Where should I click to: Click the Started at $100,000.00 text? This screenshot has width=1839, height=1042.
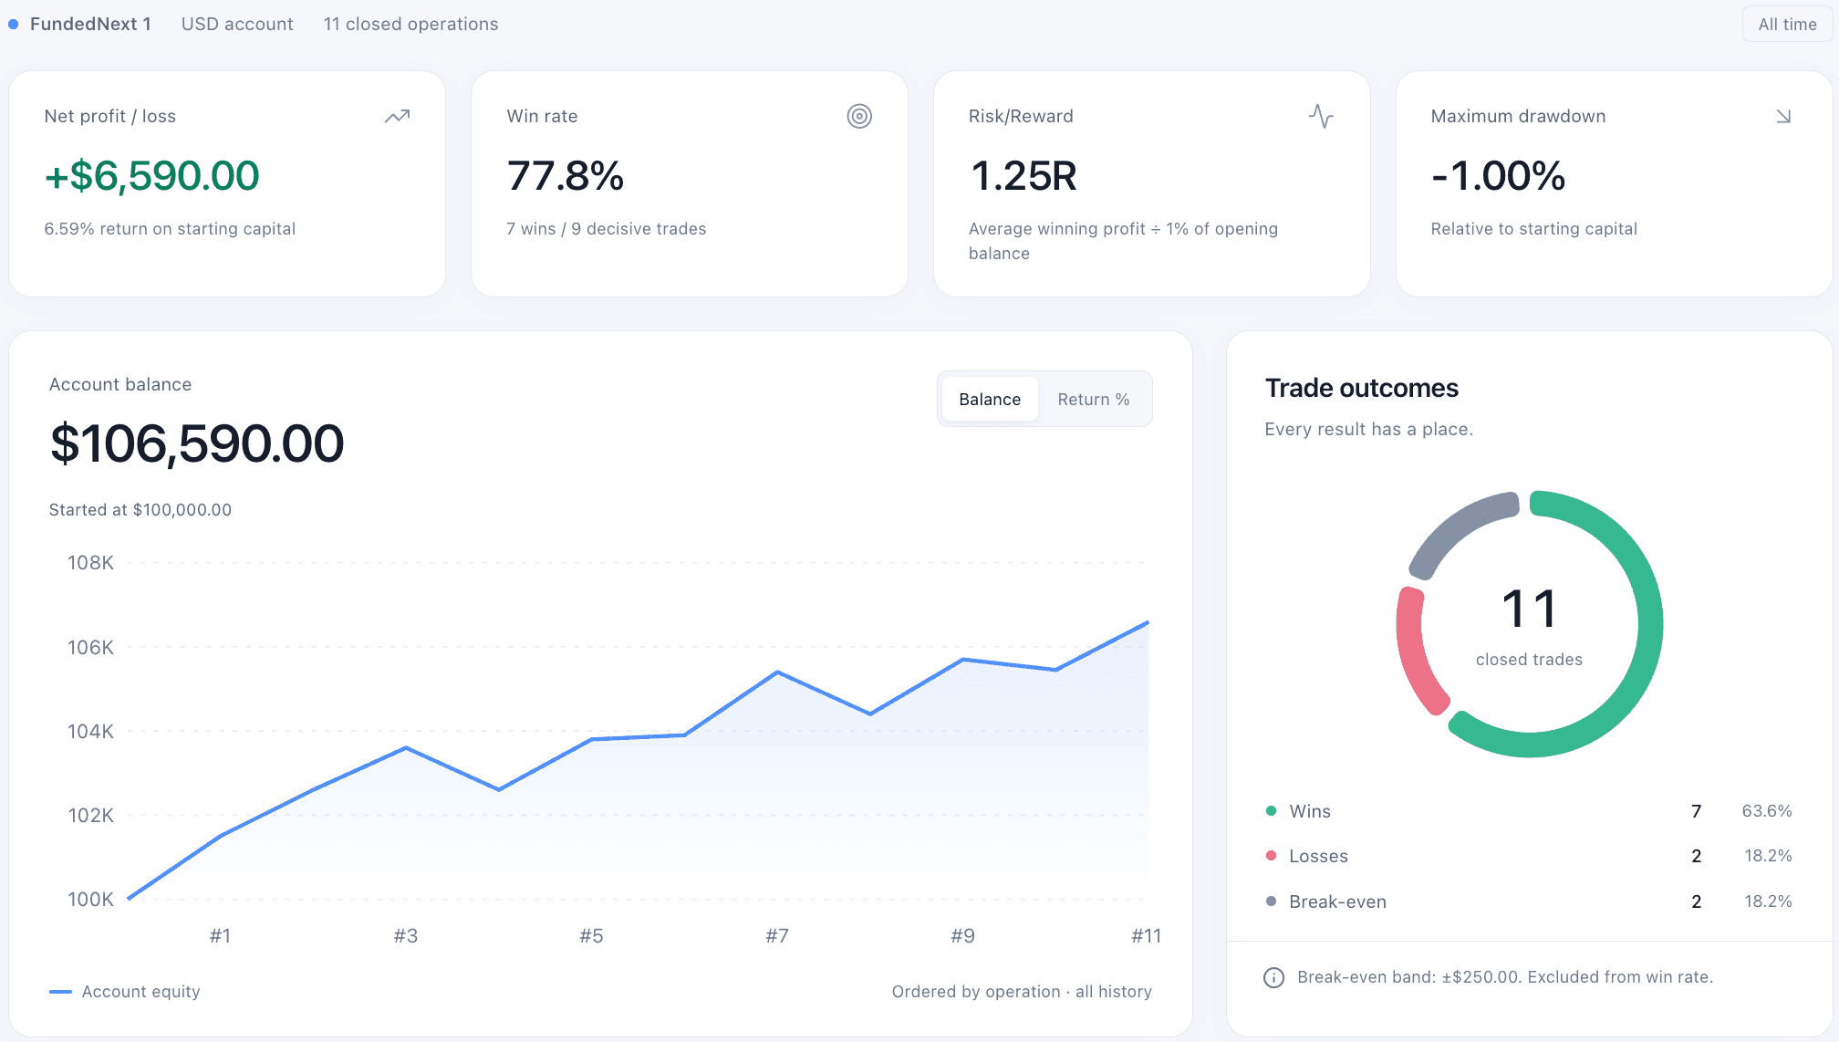pyautogui.click(x=140, y=510)
